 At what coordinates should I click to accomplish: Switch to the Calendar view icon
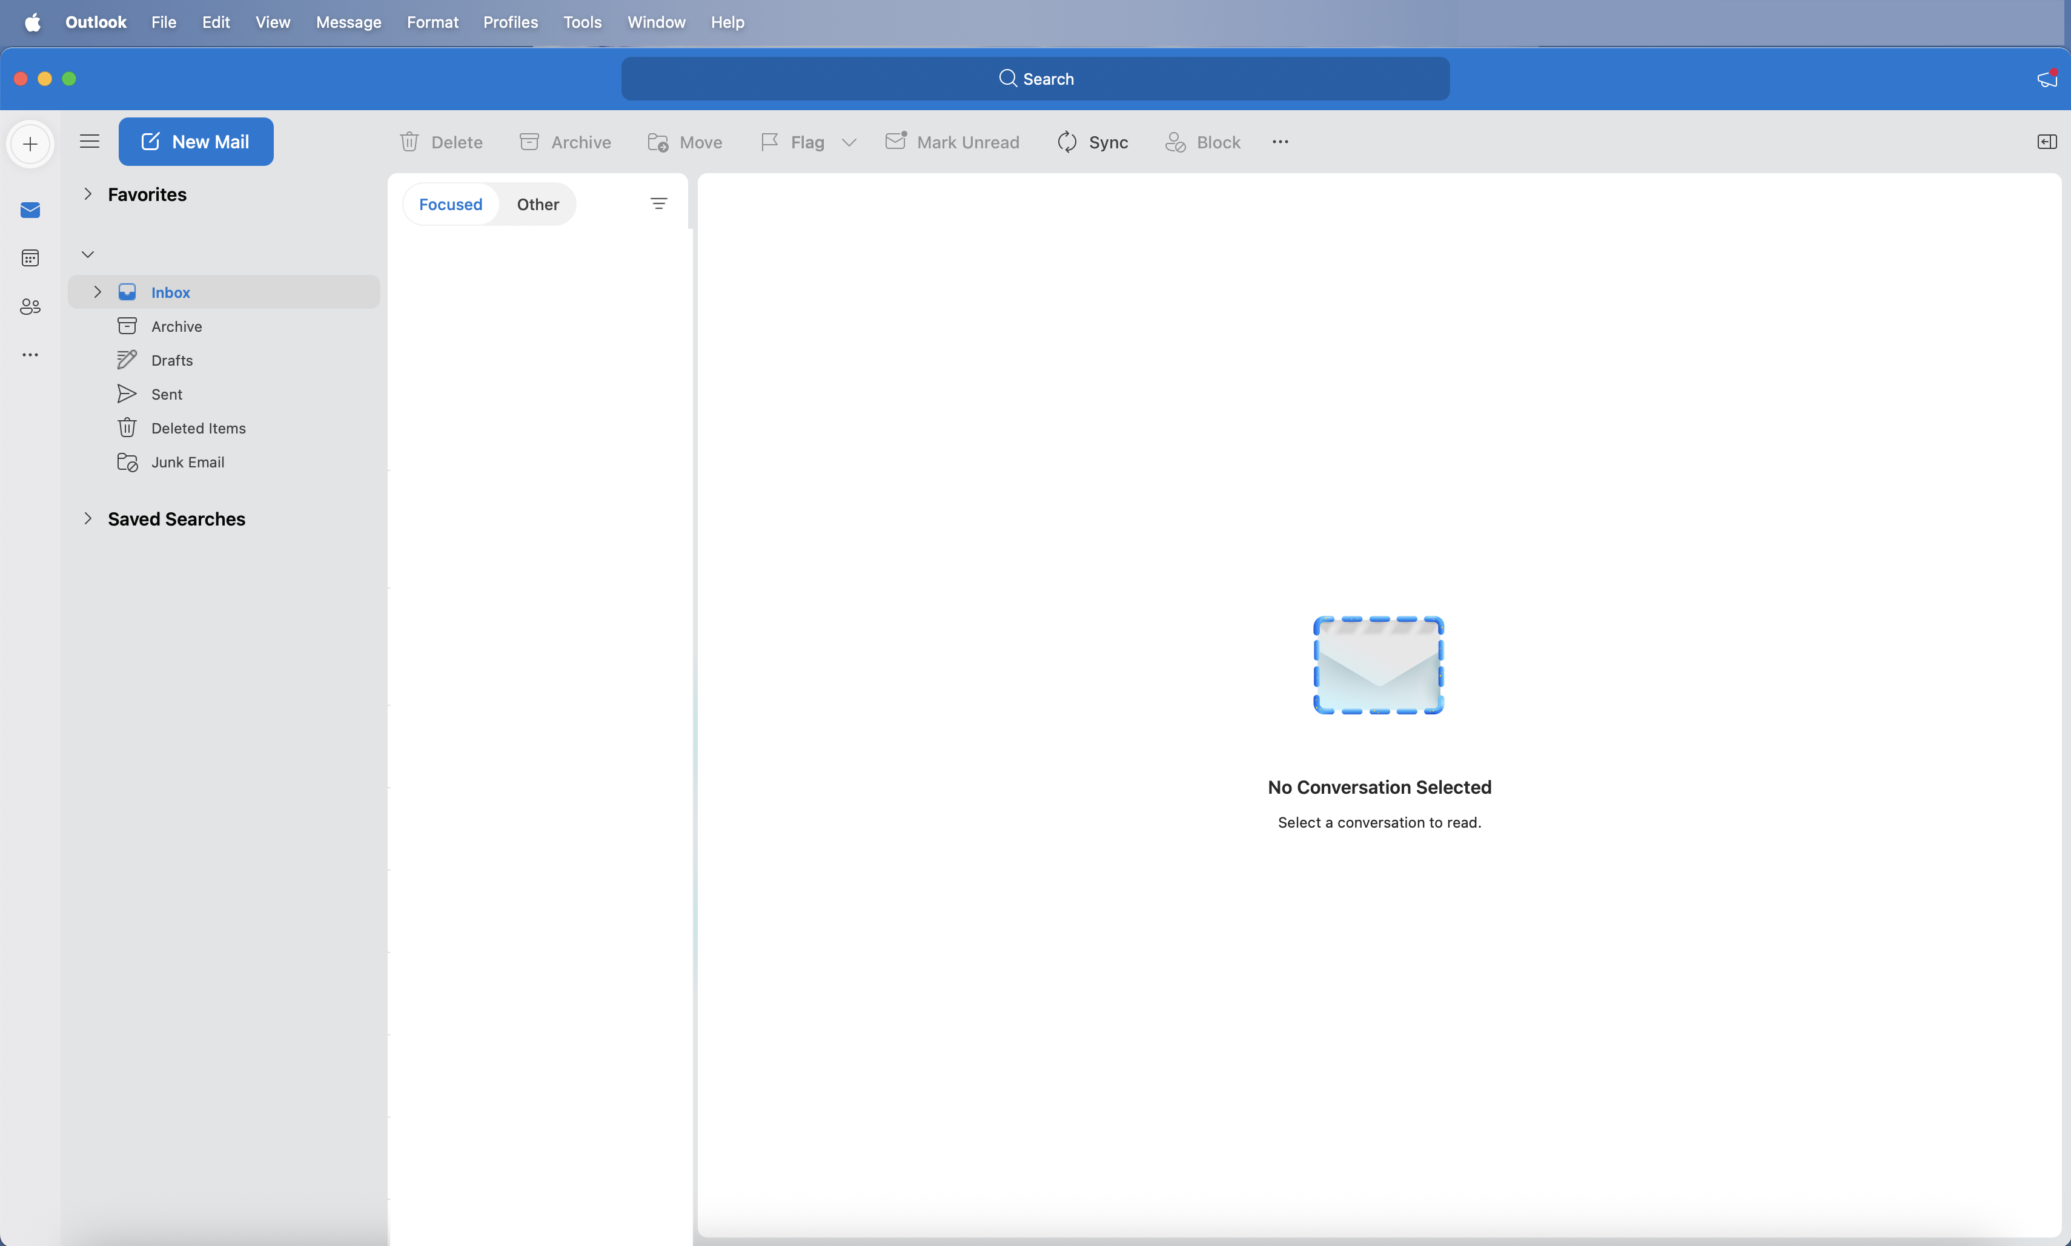30,259
